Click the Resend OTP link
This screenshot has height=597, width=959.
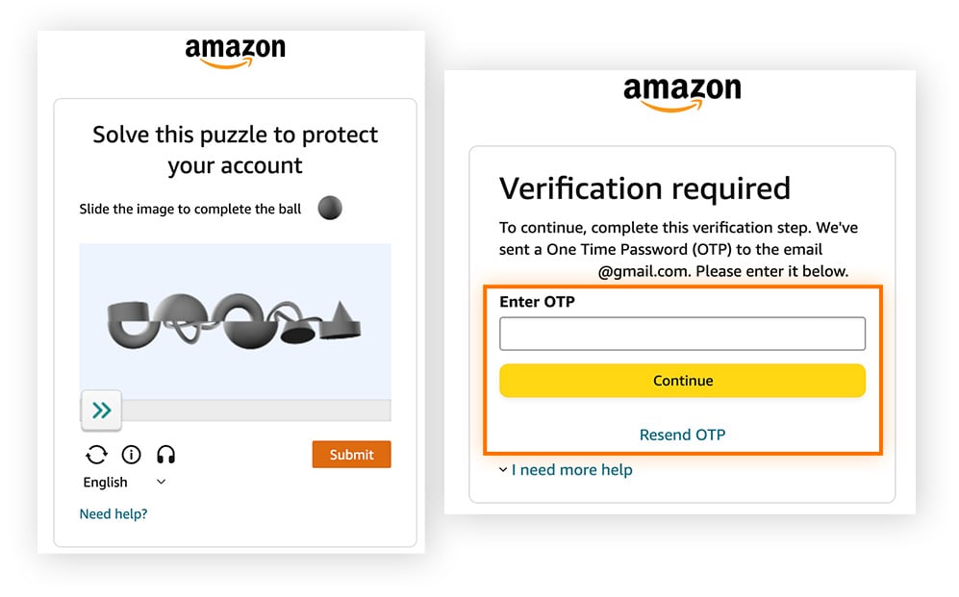pos(682,435)
